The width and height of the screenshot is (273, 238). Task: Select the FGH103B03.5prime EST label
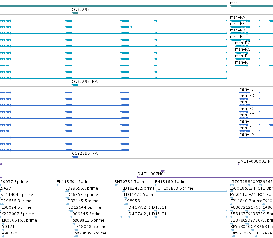174,188
